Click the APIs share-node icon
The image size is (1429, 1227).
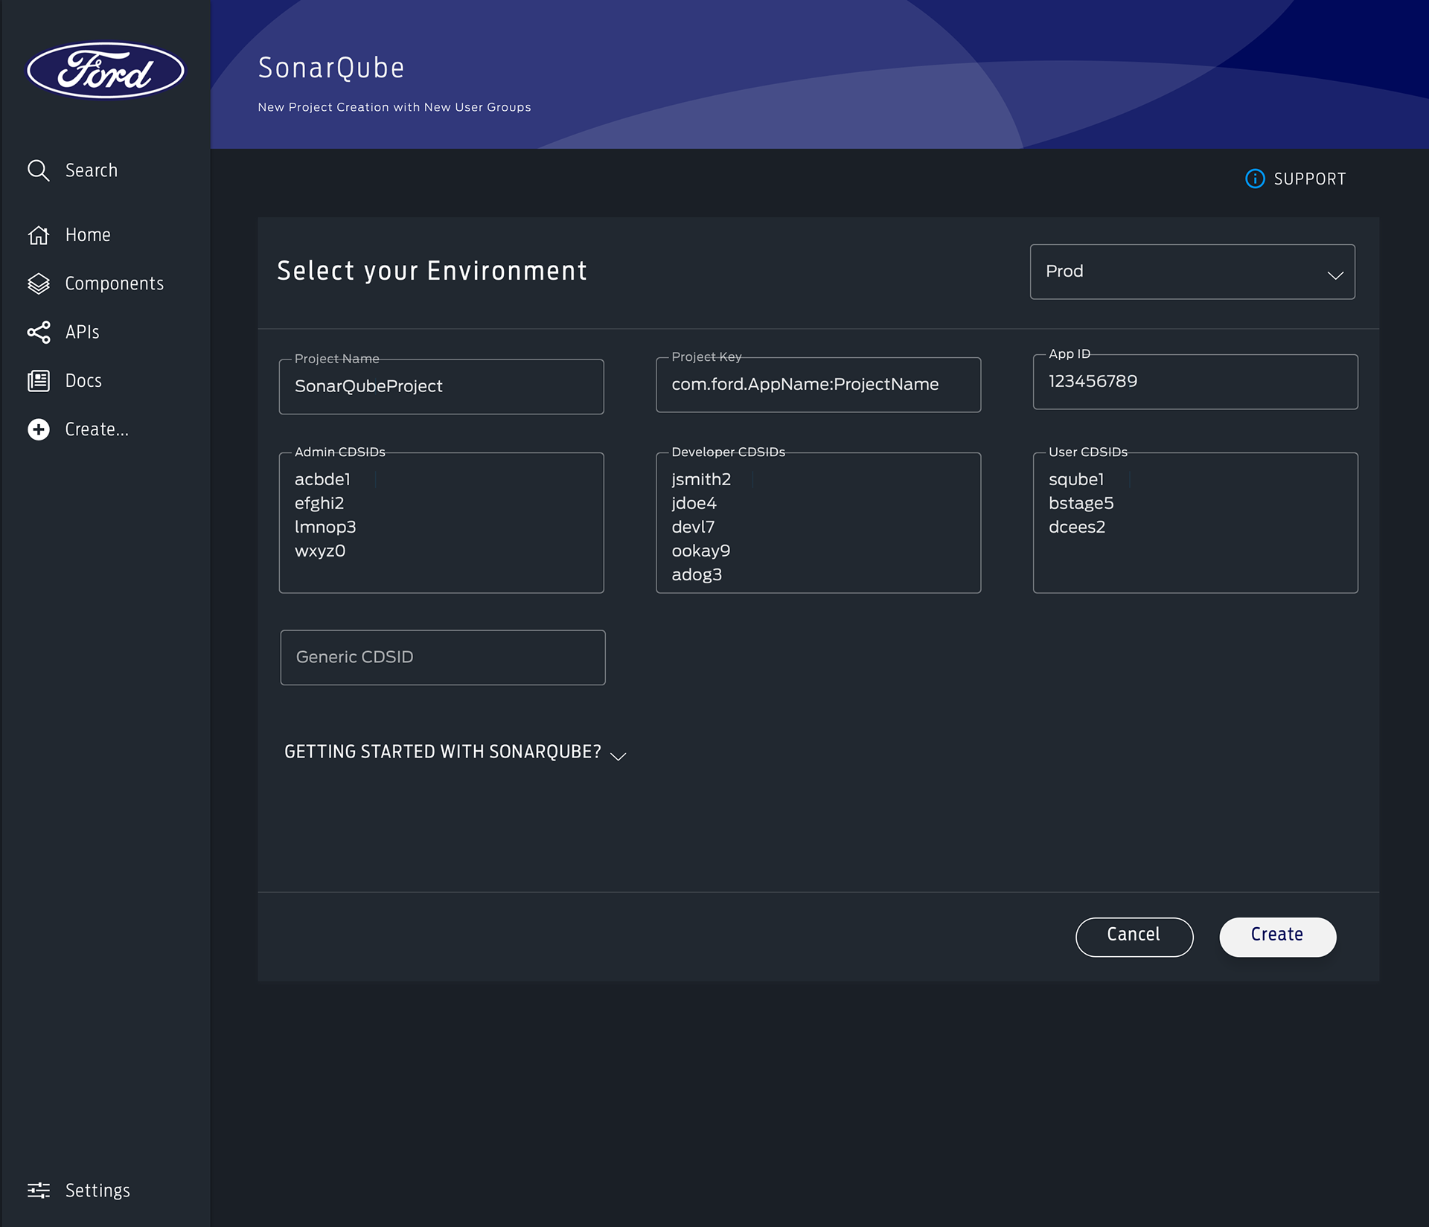[x=39, y=332]
